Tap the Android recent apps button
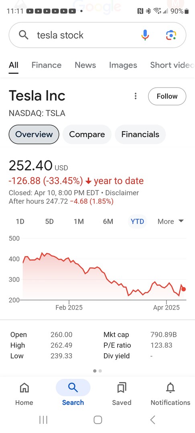This screenshot has height=433, width=195. tap(43, 420)
